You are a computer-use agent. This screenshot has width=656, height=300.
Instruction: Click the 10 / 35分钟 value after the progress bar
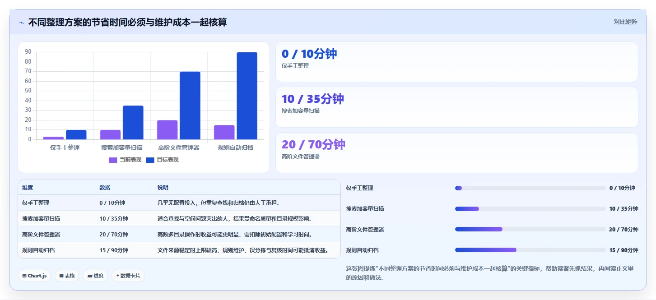624,209
